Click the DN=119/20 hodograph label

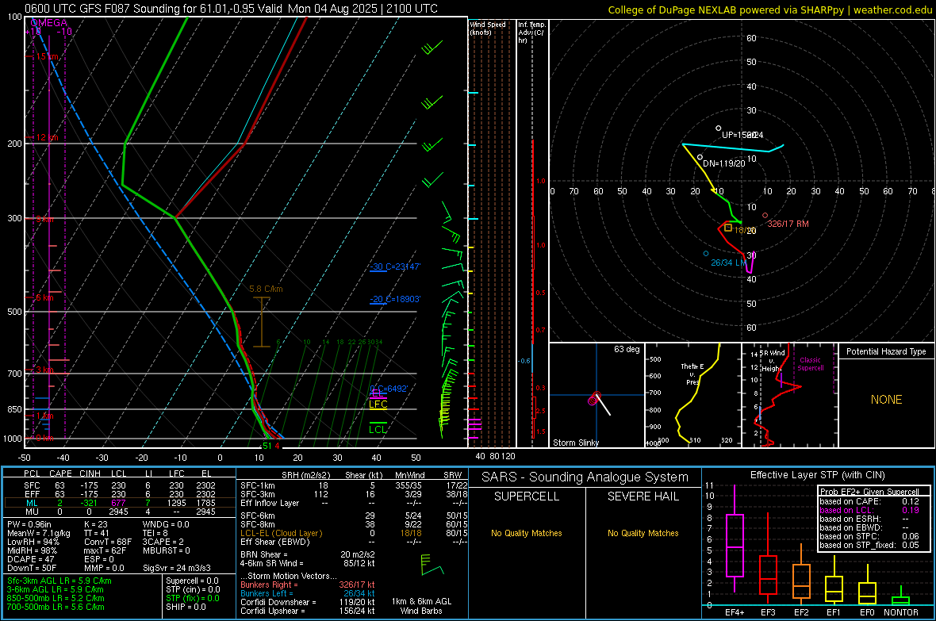point(724,163)
